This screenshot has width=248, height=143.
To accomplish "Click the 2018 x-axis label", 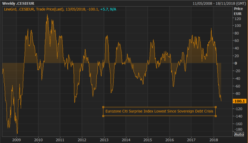I will [214, 140].
